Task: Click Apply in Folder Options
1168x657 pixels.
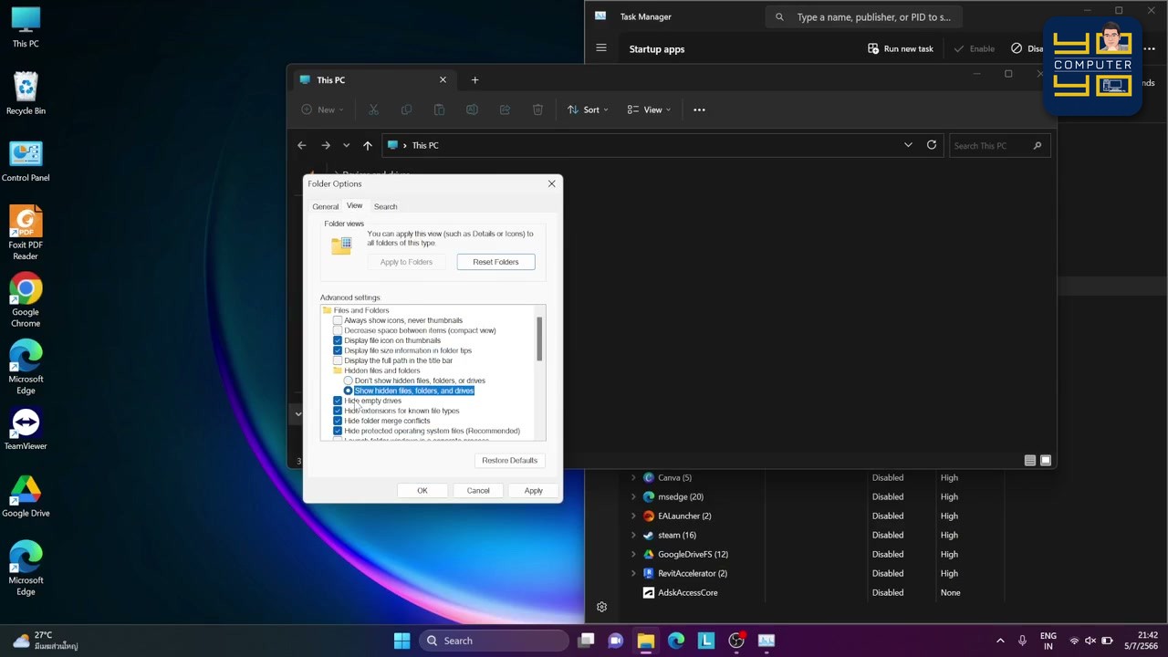Action: click(x=533, y=491)
